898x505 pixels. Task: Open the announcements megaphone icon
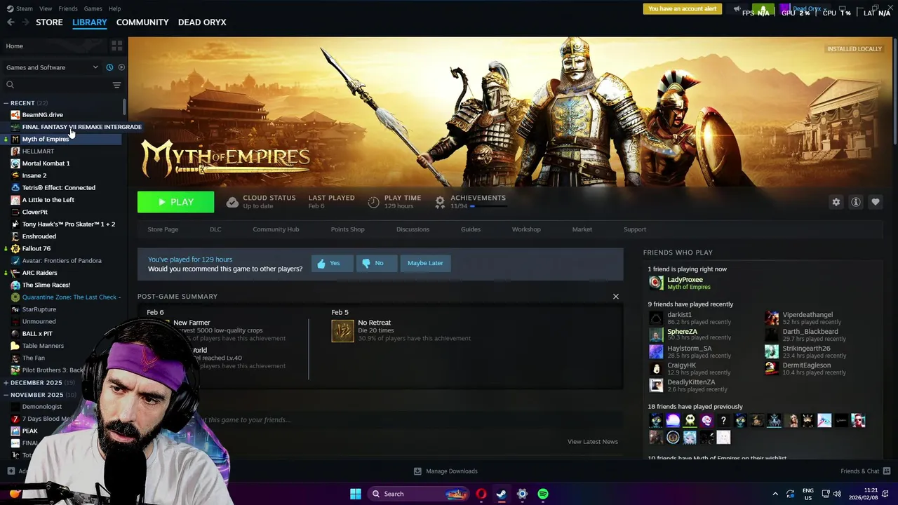point(737,9)
